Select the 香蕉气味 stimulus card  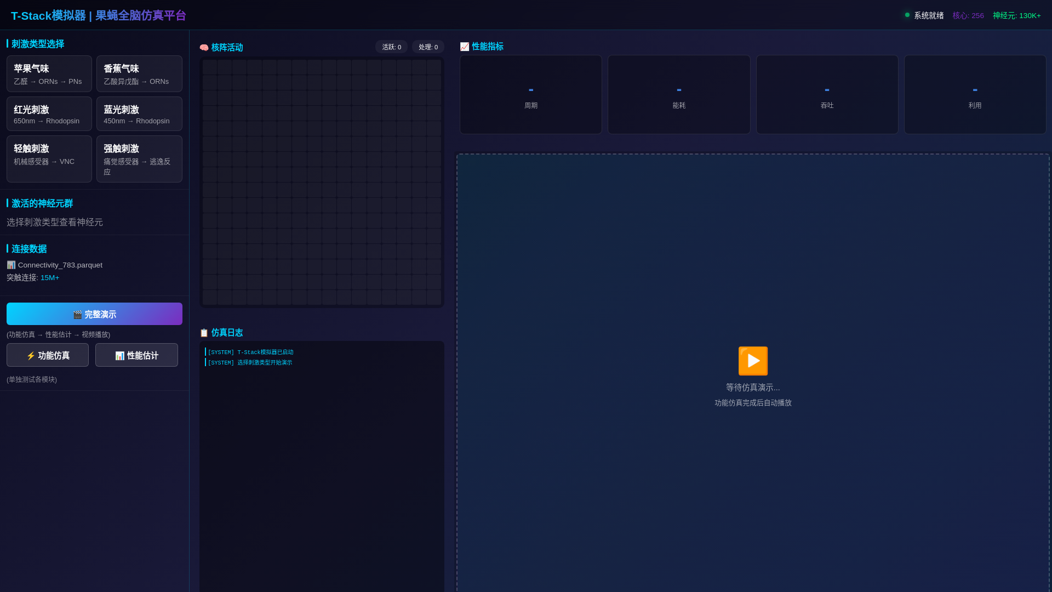point(139,74)
